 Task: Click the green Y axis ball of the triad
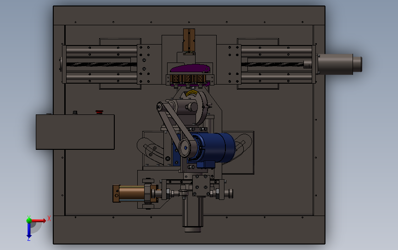[x=29, y=220]
